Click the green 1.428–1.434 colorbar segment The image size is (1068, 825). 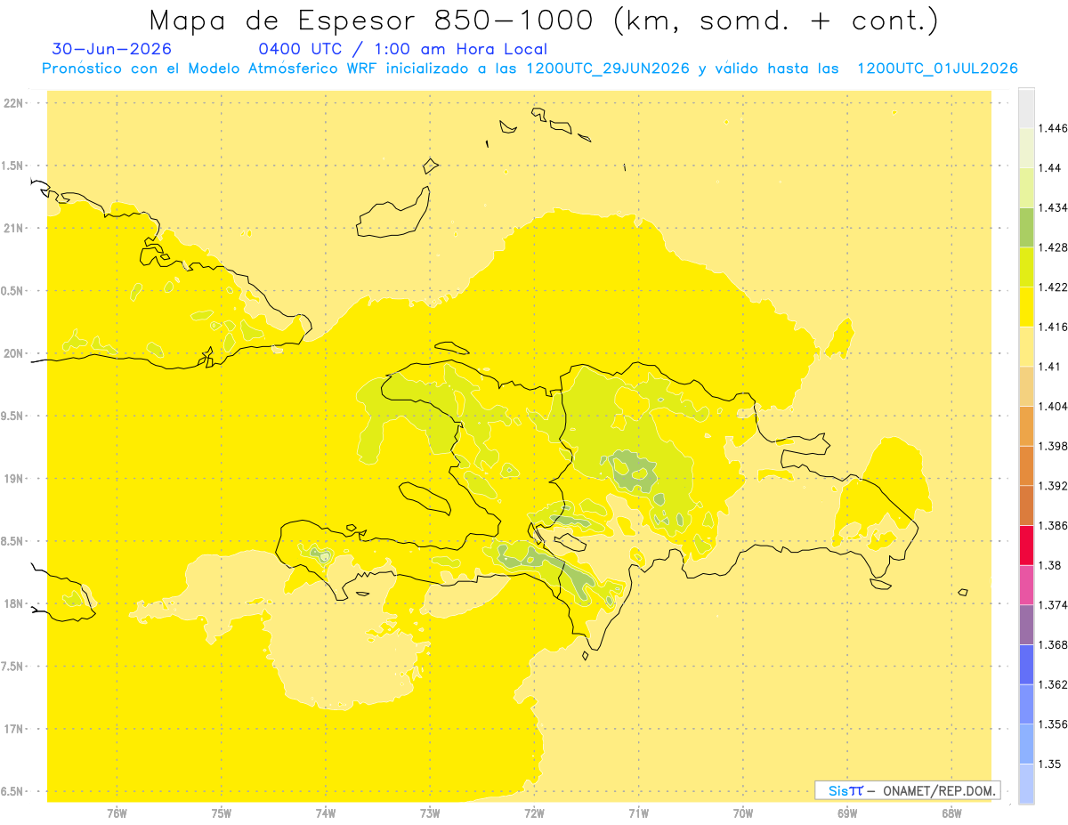click(1026, 227)
